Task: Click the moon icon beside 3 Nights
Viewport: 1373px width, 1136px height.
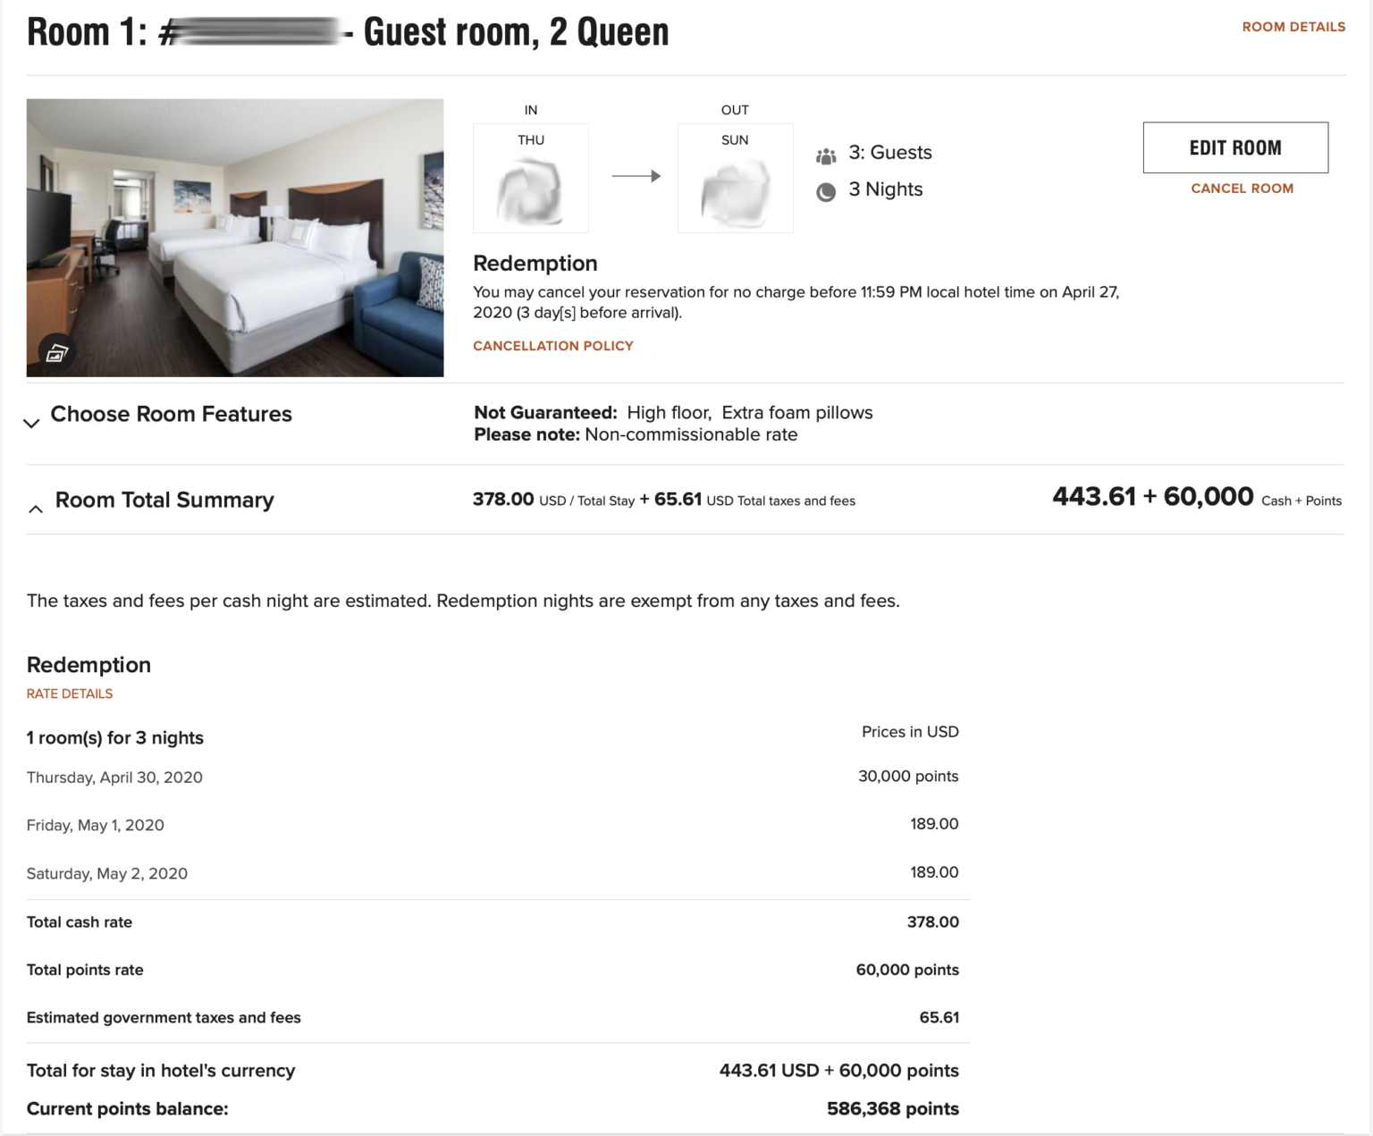Action: point(827,190)
